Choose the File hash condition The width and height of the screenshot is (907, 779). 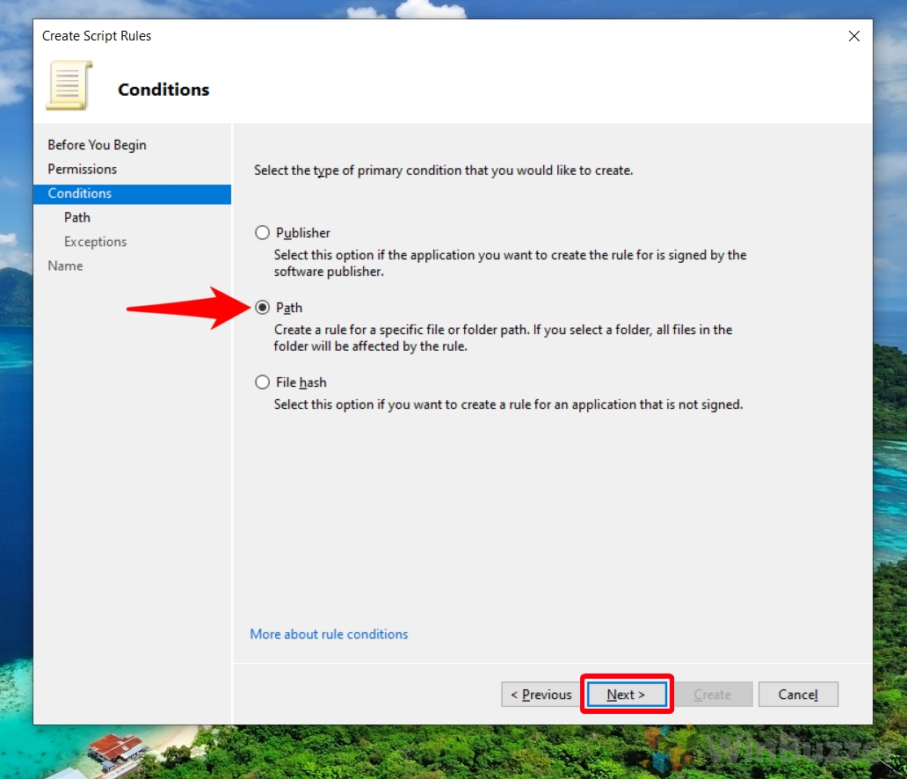pyautogui.click(x=262, y=382)
